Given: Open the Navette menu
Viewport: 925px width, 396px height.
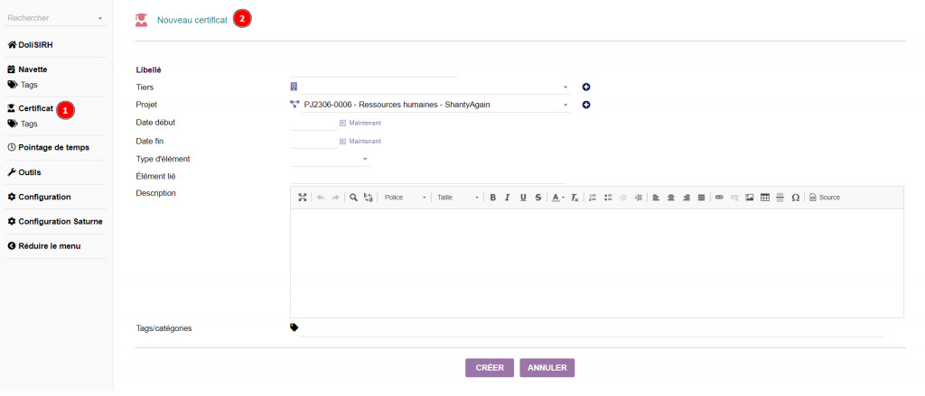Looking at the screenshot, I should [27, 69].
